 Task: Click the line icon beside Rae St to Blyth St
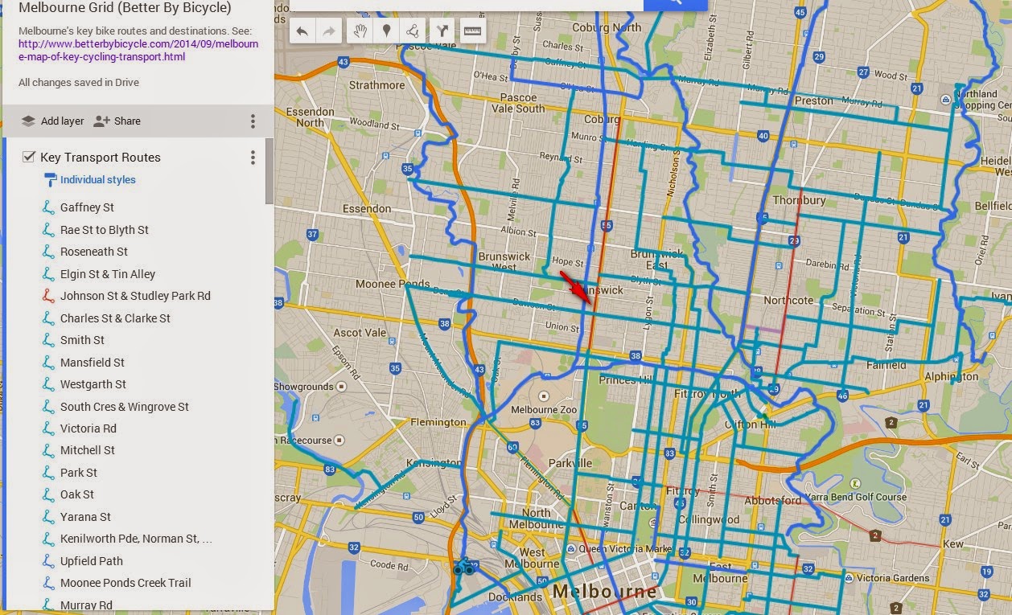(x=48, y=230)
